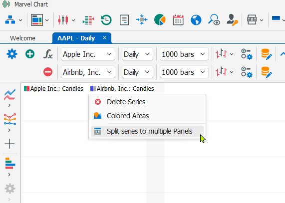Open the Airbnb, Inc. symbol dropdown
This screenshot has width=285, height=203.
tap(88, 72)
